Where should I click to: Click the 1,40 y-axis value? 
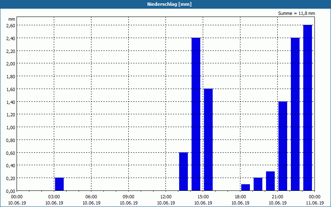[11, 102]
